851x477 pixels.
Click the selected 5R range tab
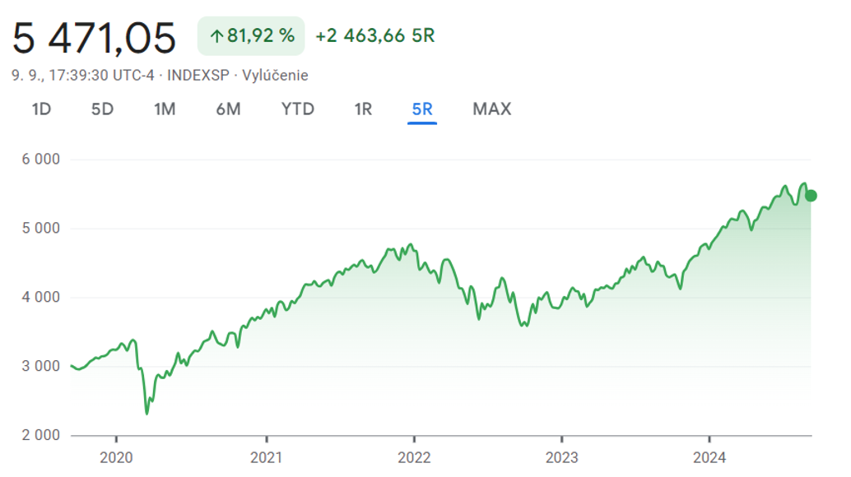tap(422, 109)
